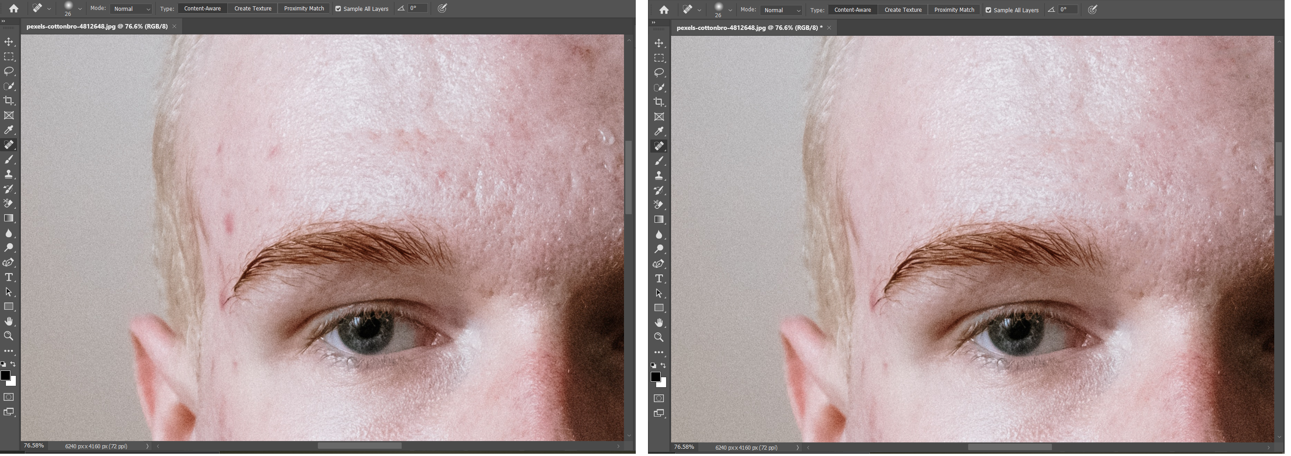Toggle pressure-for-size icon in left options bar
The width and height of the screenshot is (1291, 456).
click(442, 9)
